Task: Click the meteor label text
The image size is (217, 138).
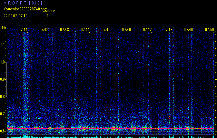Action: pos(49,11)
